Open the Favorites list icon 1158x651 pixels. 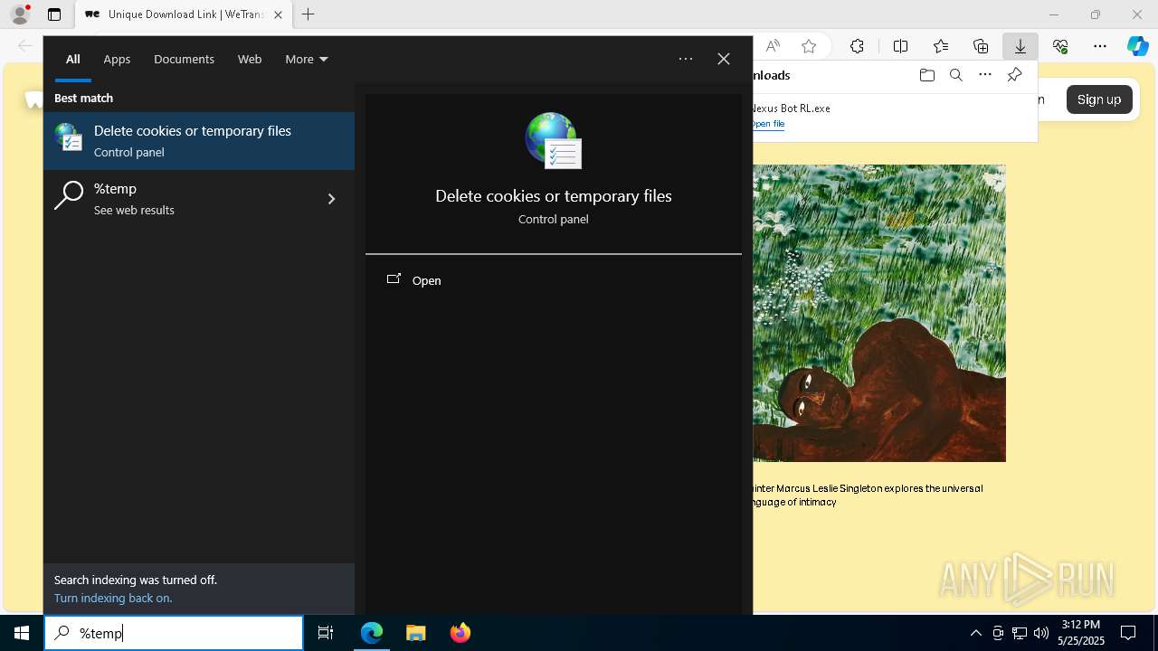point(941,46)
